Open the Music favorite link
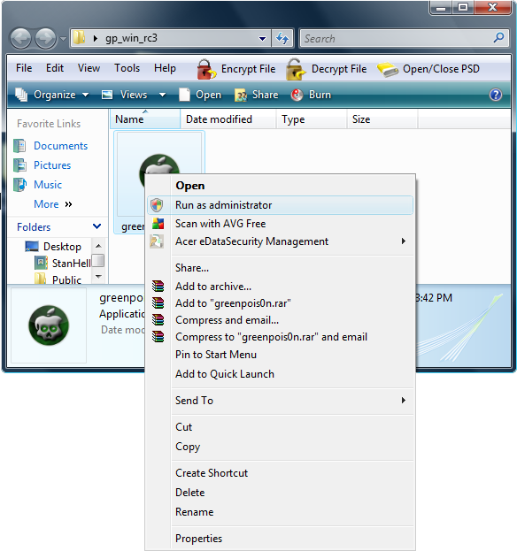This screenshot has width=517, height=551. tap(48, 185)
